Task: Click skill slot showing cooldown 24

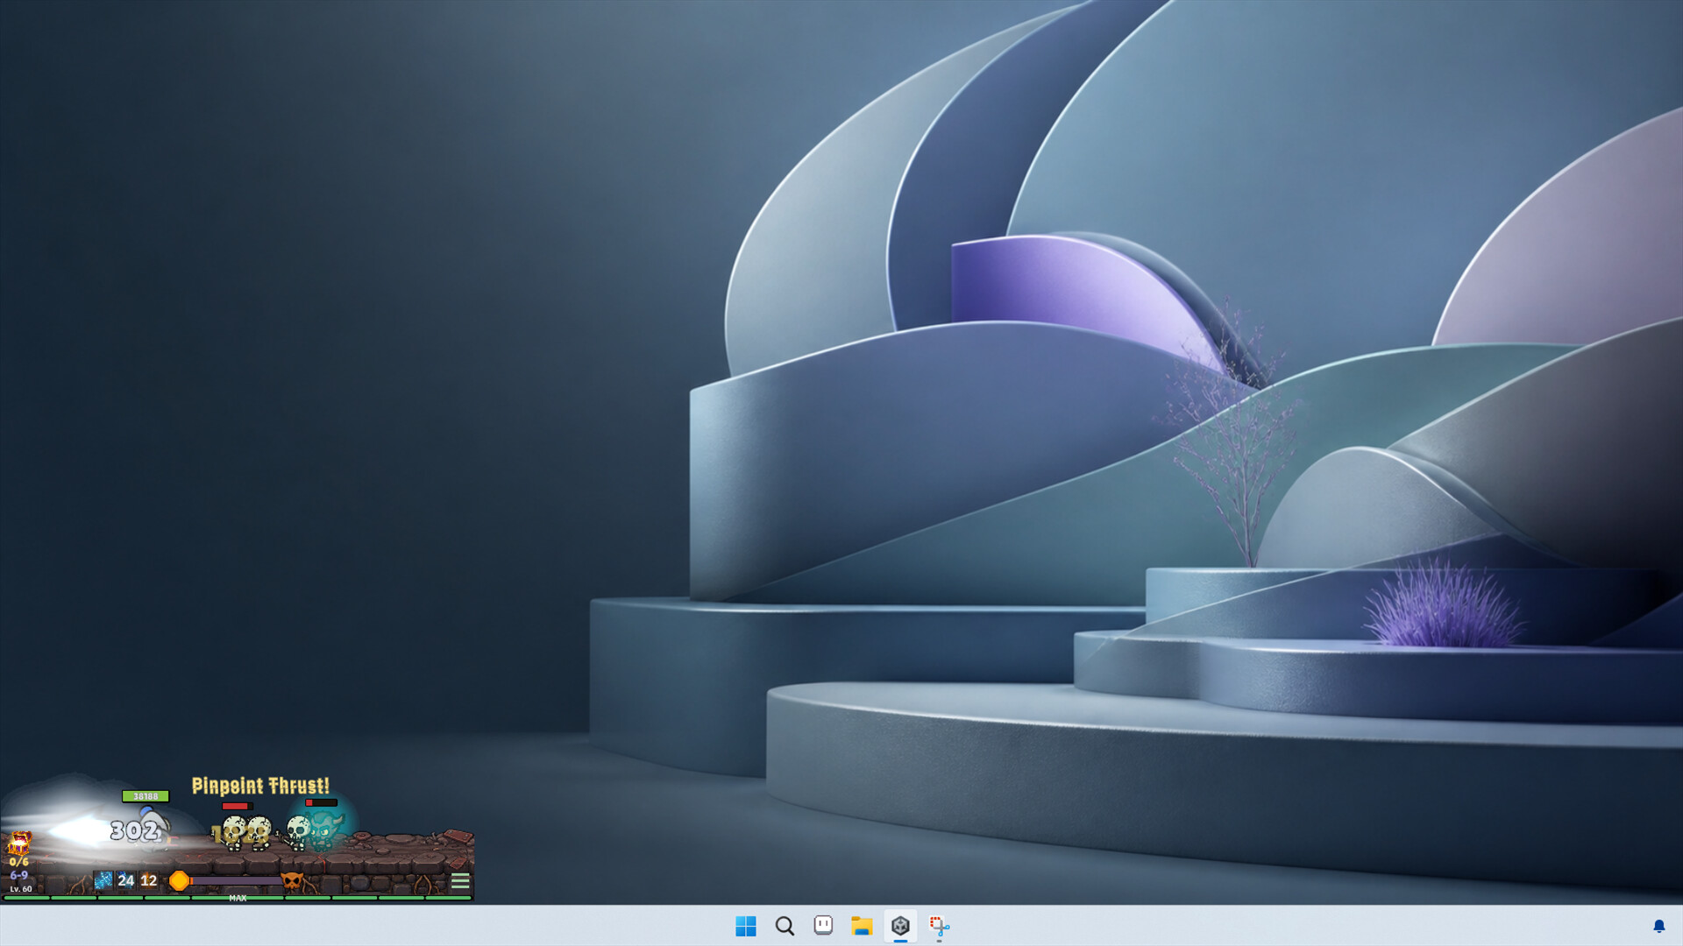Action: click(126, 880)
